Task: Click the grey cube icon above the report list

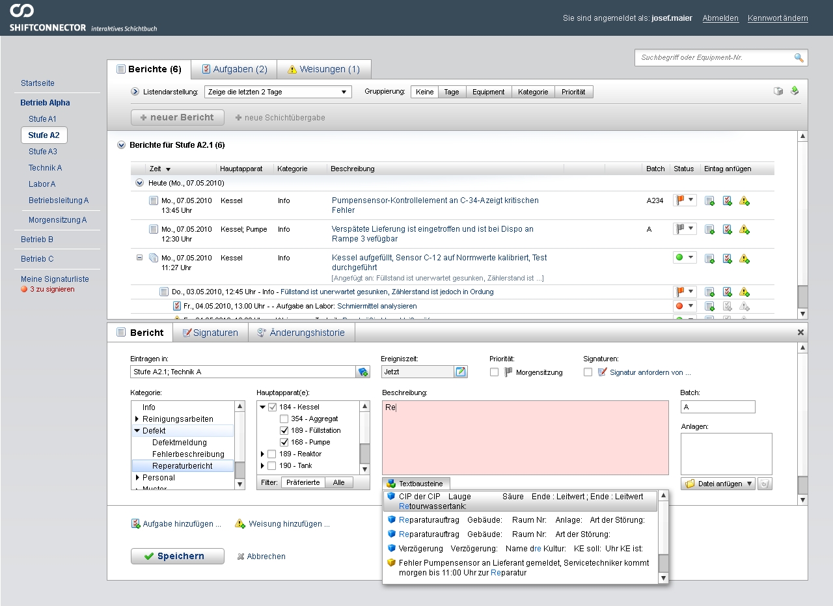Action: (778, 91)
